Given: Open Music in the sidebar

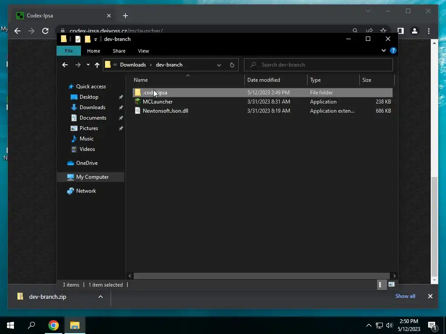Looking at the screenshot, I should pyautogui.click(x=87, y=139).
